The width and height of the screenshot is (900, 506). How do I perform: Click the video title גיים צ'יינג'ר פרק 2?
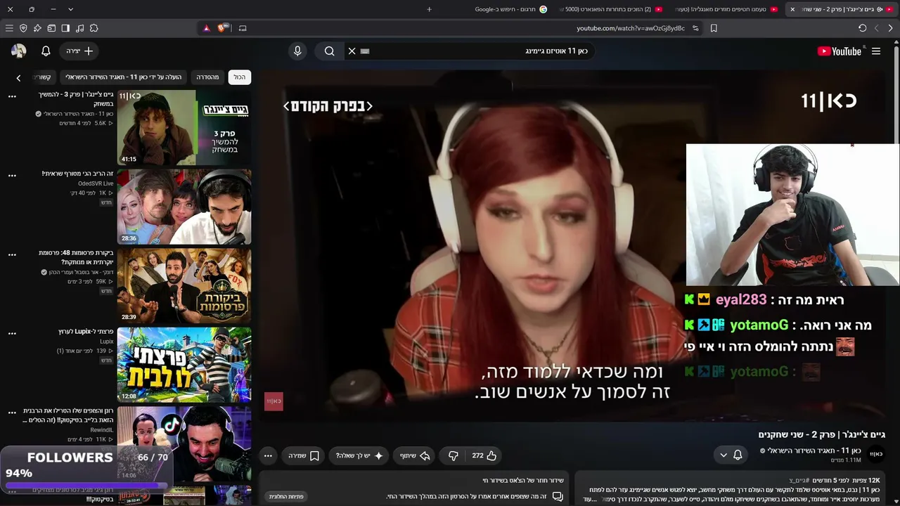822,435
